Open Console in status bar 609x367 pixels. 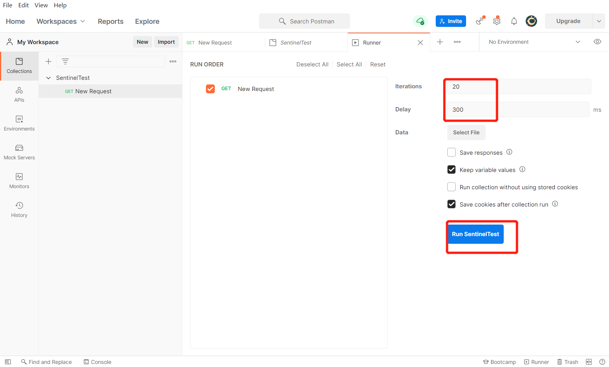point(98,362)
